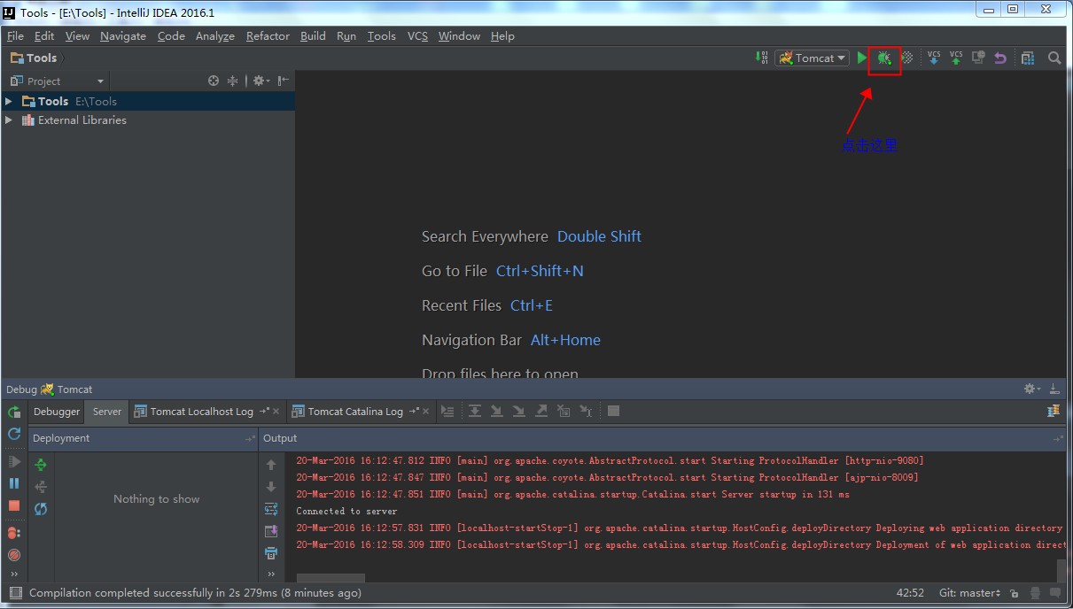The image size is (1073, 609).
Task: Open the Analyze menu
Action: point(215,35)
